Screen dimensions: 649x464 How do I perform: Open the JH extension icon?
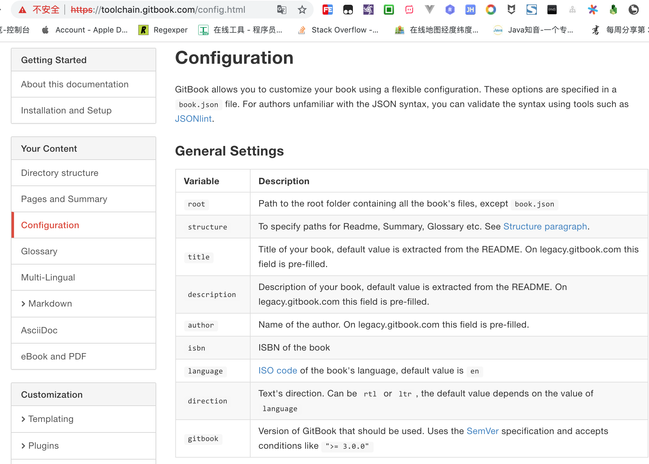(470, 10)
